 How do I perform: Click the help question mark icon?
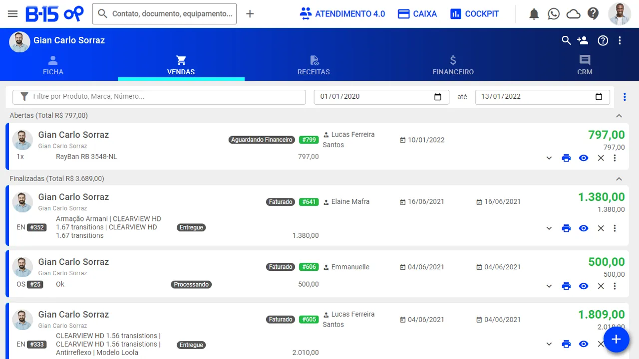pos(593,14)
